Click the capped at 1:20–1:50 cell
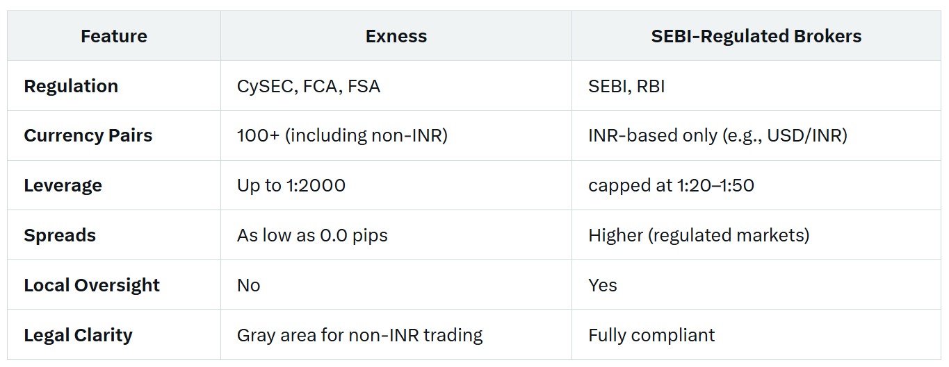Viewport: 949px width, 367px height. pos(671,185)
